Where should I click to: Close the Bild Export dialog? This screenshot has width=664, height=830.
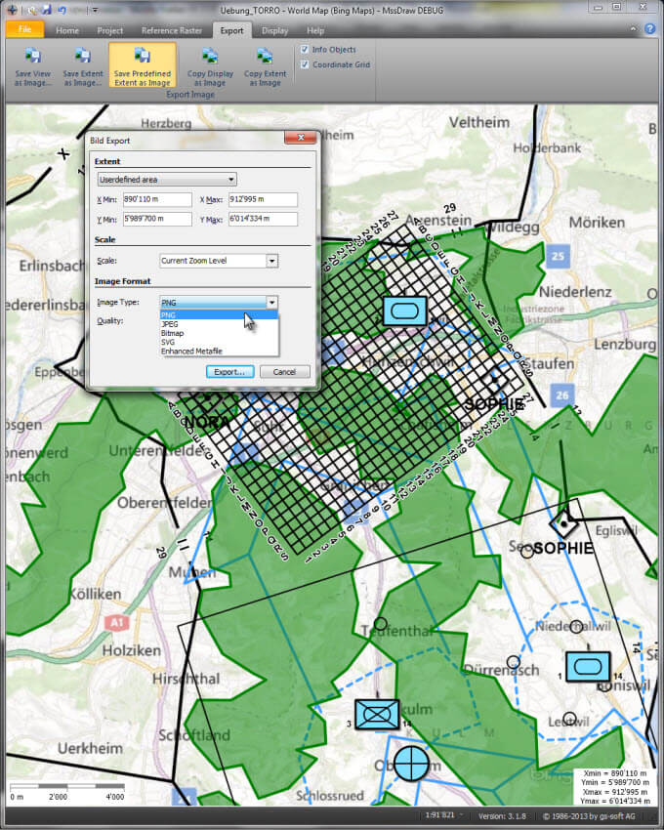point(301,138)
